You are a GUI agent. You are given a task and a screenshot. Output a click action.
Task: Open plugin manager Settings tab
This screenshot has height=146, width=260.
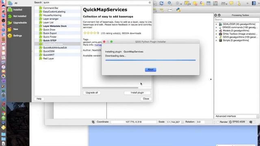(x=19, y=36)
